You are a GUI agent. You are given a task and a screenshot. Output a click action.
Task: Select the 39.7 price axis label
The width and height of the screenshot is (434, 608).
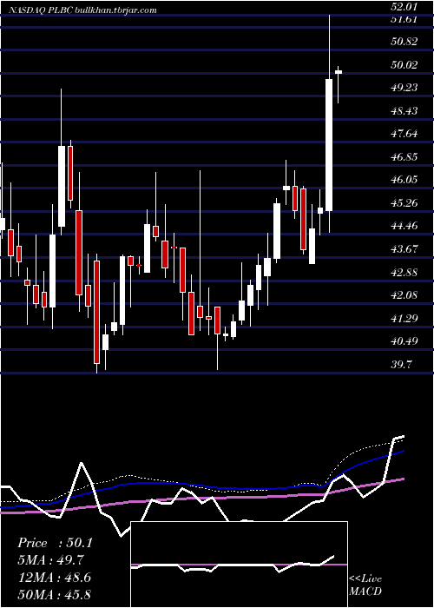click(x=401, y=365)
